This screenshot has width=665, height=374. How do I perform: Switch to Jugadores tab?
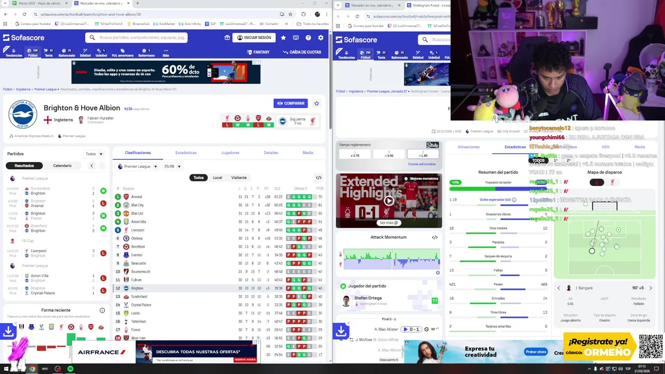click(230, 153)
